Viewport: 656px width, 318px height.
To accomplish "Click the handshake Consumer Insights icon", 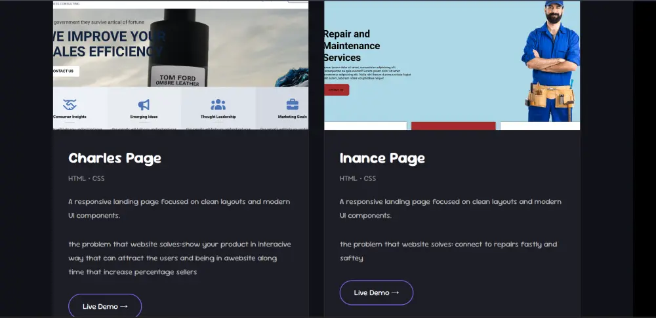I will coord(70,105).
